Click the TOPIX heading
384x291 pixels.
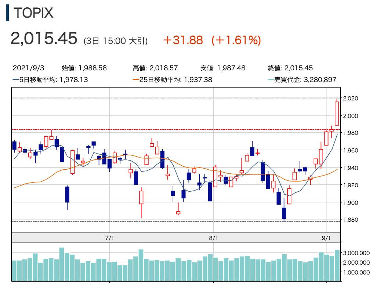[33, 13]
